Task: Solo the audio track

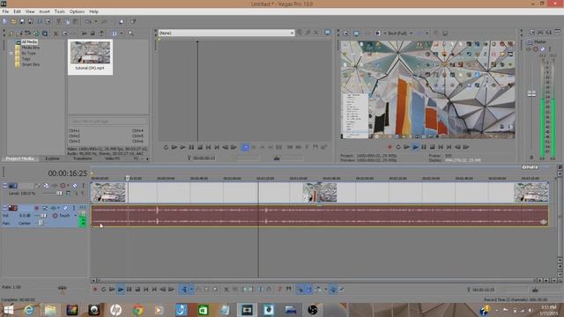Action: point(74,208)
